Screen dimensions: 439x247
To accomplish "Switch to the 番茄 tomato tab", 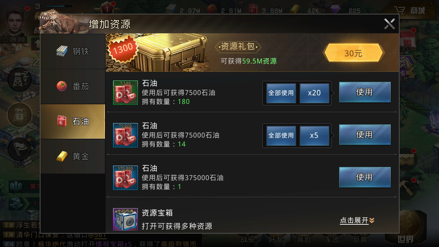I will click(73, 86).
